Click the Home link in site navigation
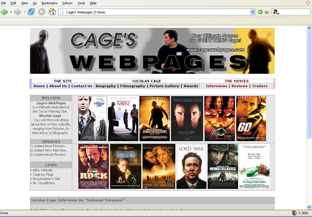The image size is (312, 217). pyautogui.click(x=39, y=86)
